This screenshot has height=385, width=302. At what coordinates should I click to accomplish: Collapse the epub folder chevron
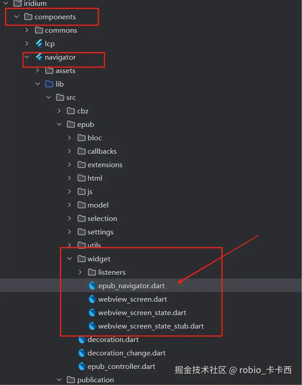click(x=59, y=124)
